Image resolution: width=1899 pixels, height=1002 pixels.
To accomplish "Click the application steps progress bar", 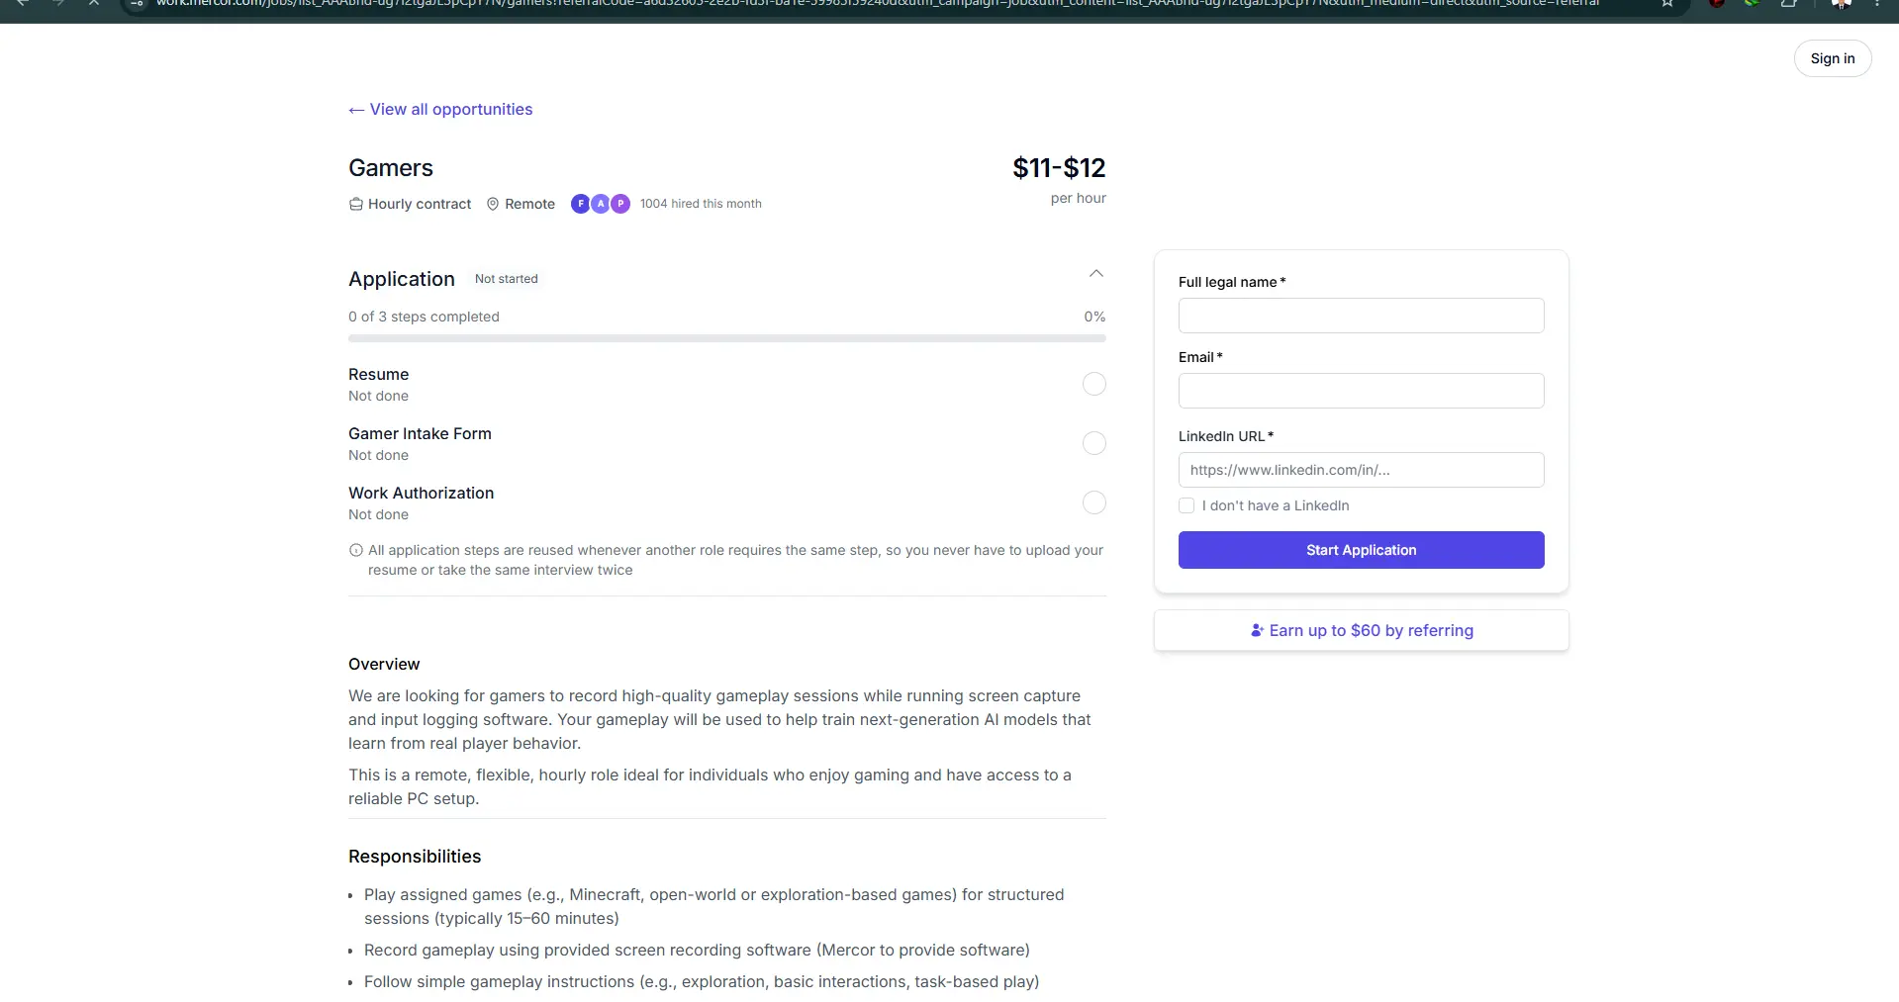I will point(727,338).
